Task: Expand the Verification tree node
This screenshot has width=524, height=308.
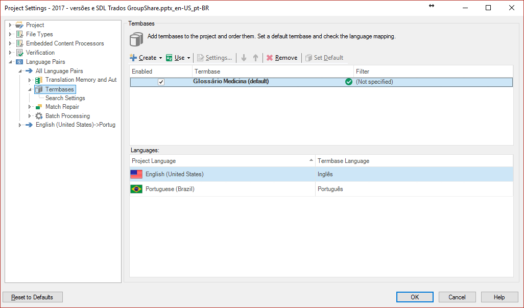Action: click(10, 53)
